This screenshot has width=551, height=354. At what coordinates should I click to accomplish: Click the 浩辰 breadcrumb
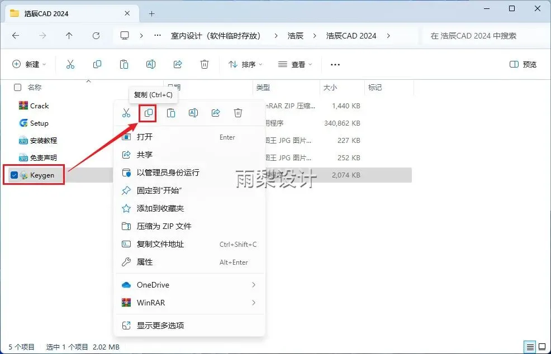pyautogui.click(x=295, y=36)
